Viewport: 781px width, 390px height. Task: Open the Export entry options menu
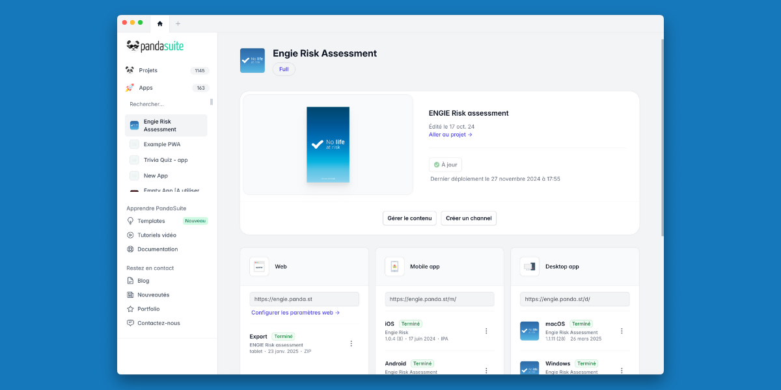(x=351, y=343)
